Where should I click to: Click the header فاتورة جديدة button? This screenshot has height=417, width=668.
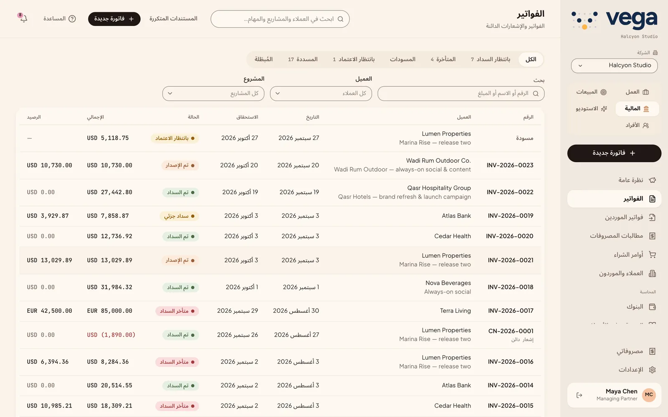click(x=114, y=19)
